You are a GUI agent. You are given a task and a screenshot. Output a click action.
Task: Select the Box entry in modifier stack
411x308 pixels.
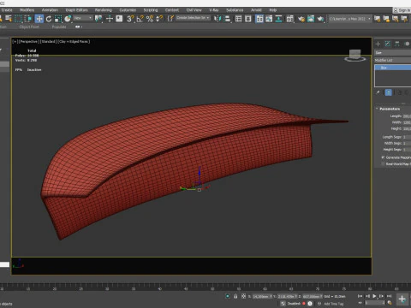point(393,68)
